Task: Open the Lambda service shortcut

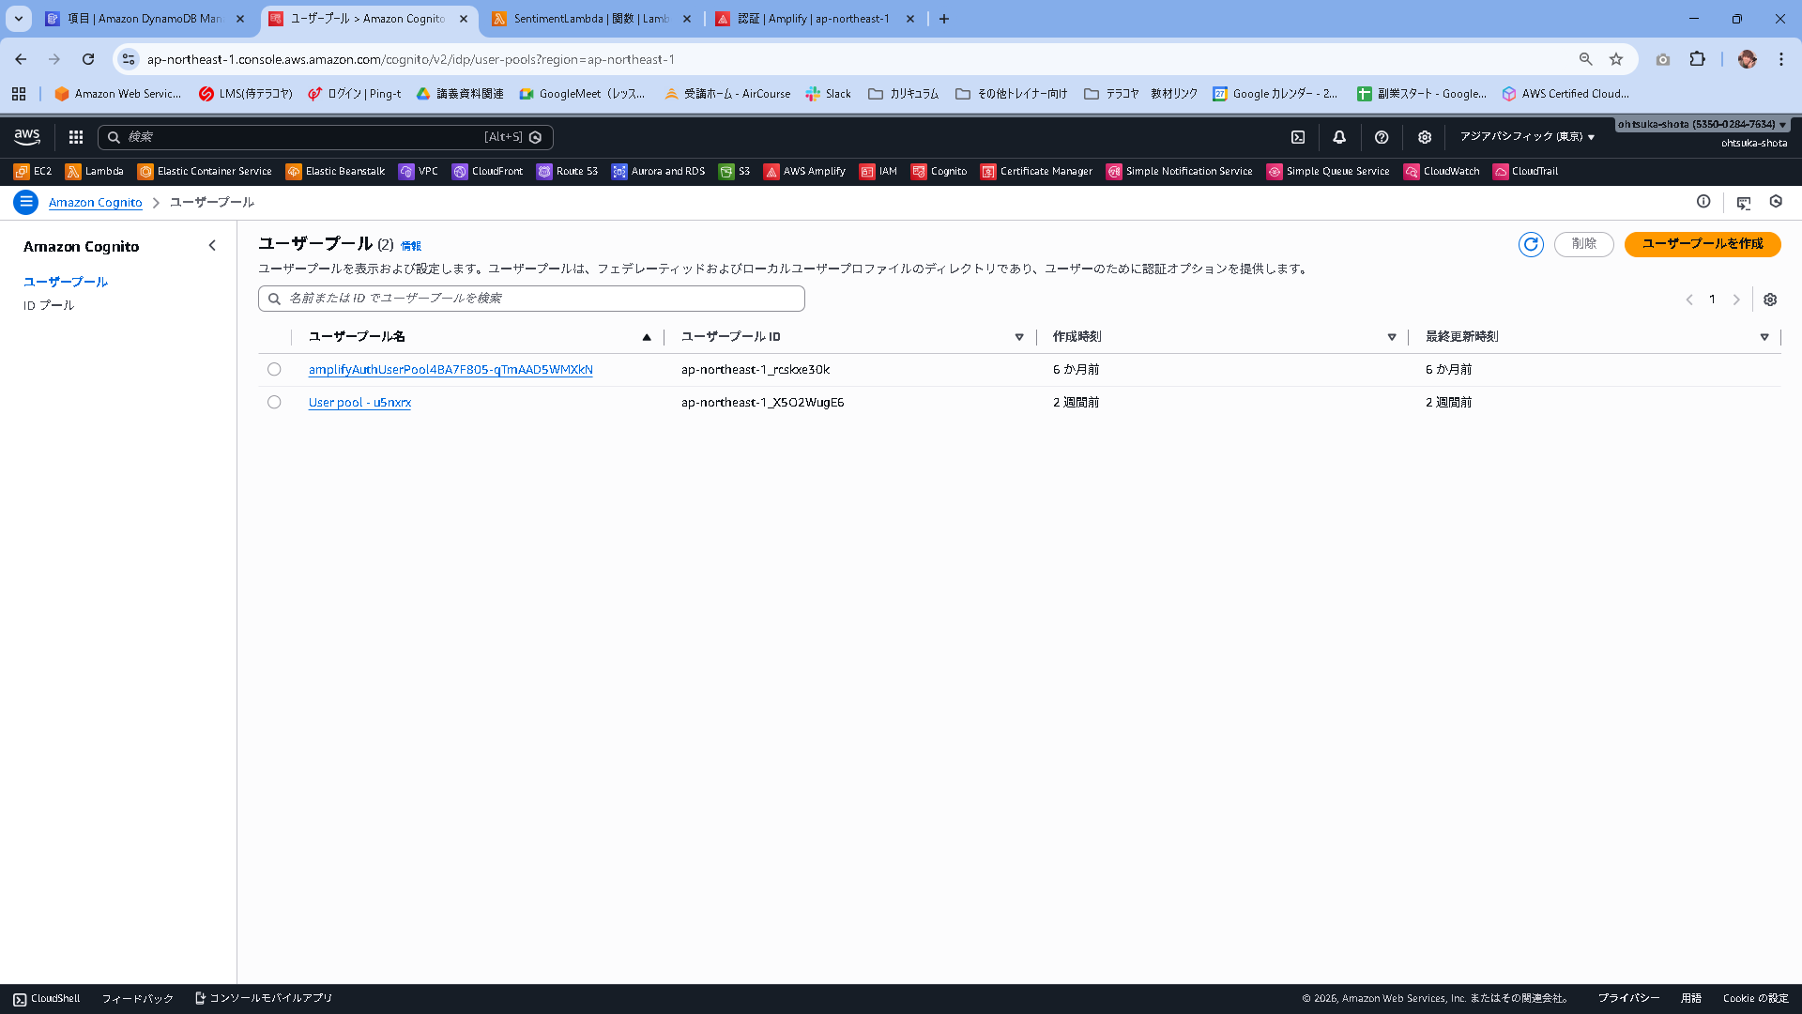Action: (94, 172)
